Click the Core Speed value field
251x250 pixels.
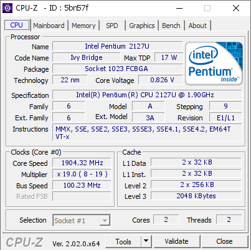pos(82,163)
